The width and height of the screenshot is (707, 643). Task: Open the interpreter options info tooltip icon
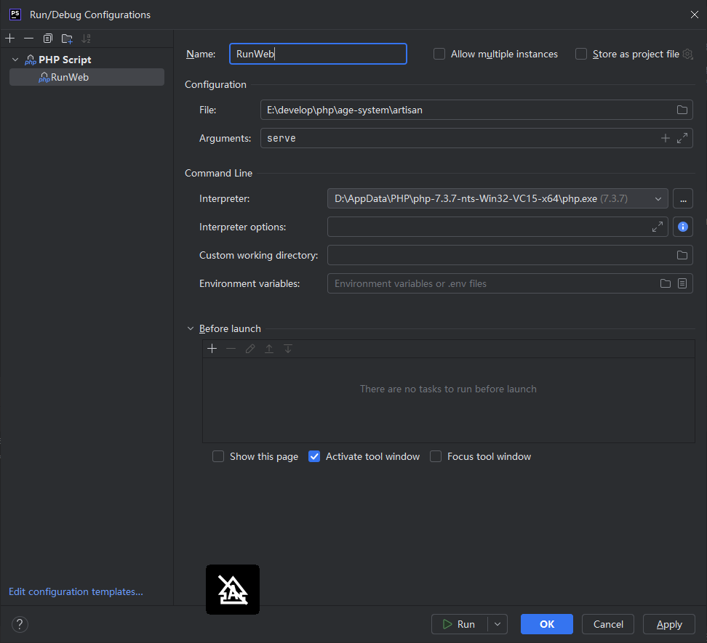(x=682, y=227)
